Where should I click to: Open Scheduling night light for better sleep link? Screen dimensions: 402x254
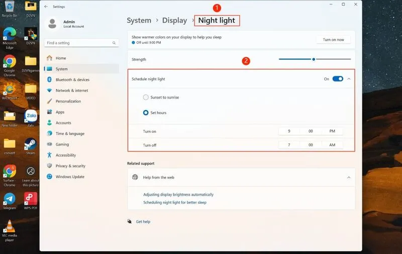(175, 202)
